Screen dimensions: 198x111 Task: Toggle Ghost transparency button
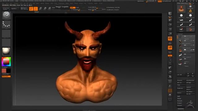click(x=170, y=90)
